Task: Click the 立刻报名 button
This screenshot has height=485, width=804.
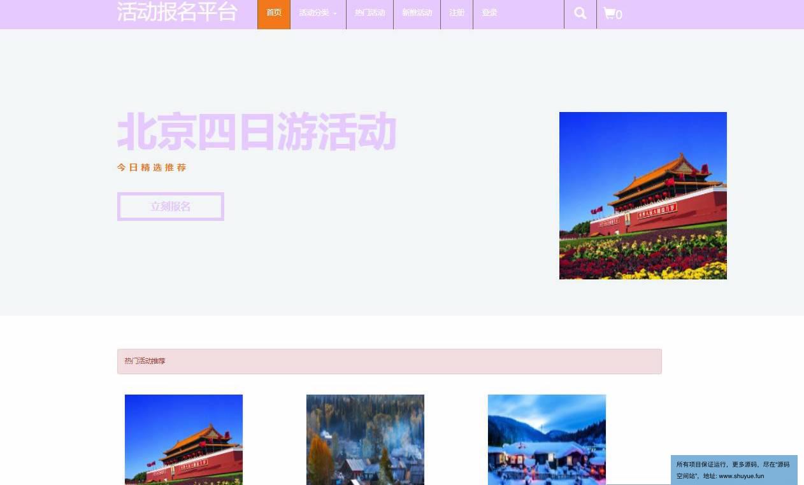Action: pyautogui.click(x=171, y=206)
